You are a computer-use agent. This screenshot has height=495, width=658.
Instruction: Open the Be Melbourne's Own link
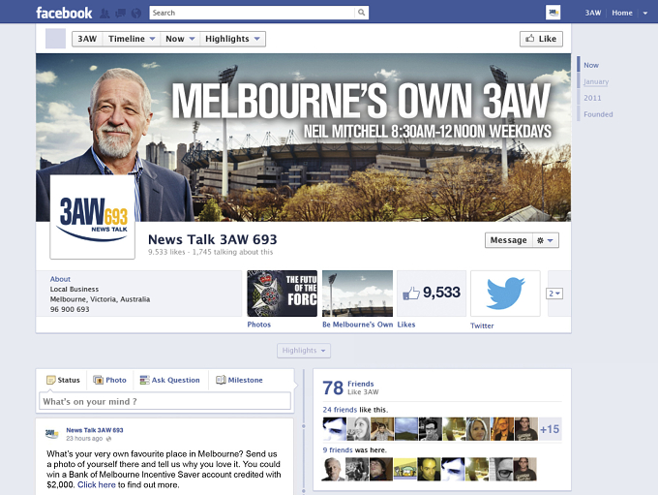357,325
